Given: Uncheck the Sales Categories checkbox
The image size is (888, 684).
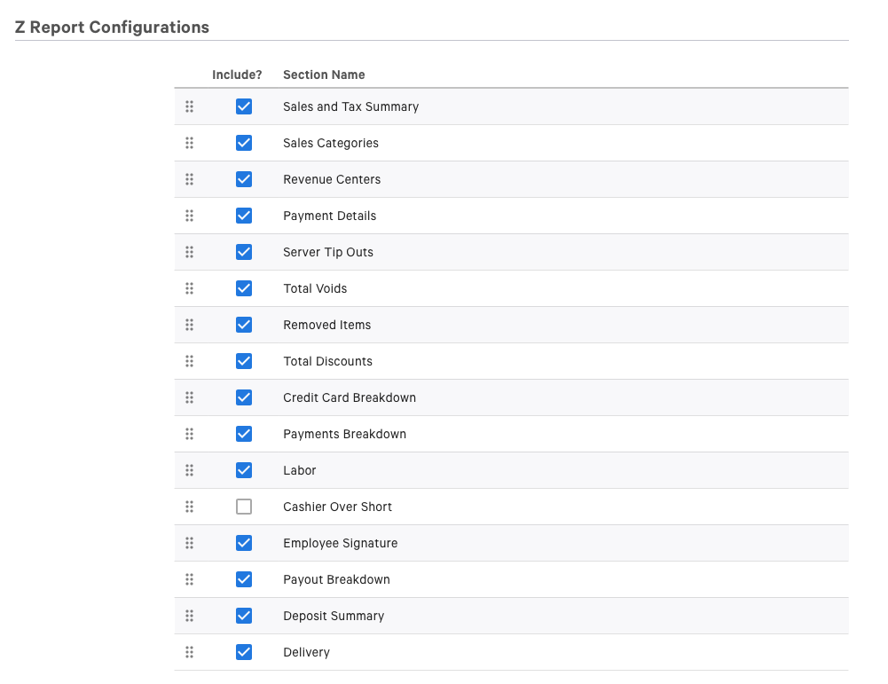Looking at the screenshot, I should point(244,143).
